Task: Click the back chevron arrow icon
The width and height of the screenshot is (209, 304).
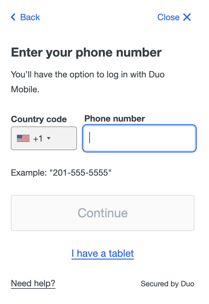Action: tap(13, 17)
